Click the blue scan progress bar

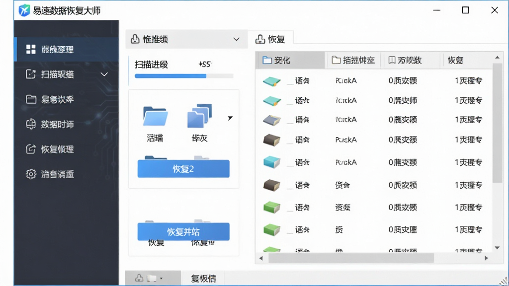pyautogui.click(x=184, y=76)
